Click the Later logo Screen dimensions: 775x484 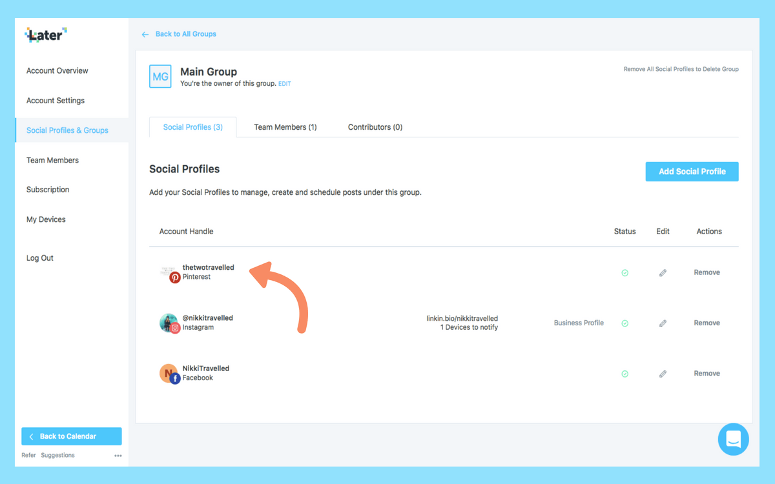pos(46,35)
